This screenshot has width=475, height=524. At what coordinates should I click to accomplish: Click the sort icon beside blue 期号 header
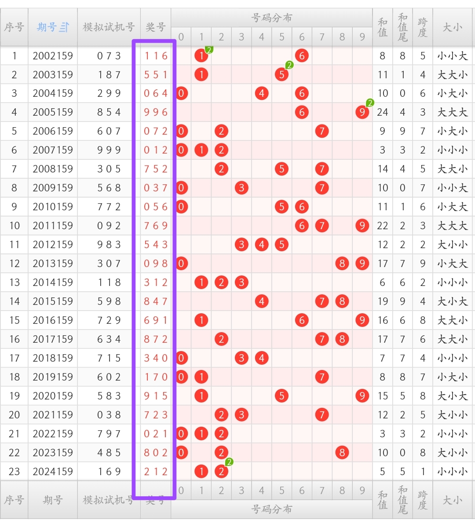[x=64, y=27]
